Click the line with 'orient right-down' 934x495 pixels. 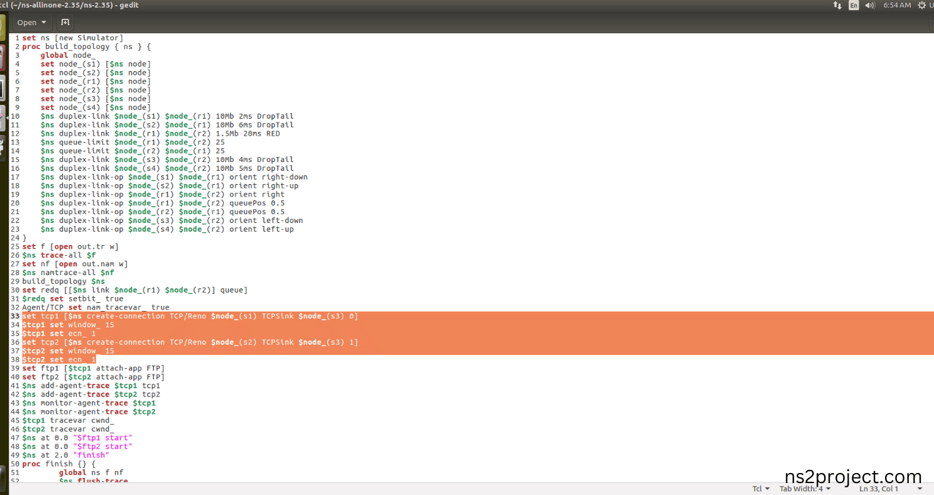(174, 177)
